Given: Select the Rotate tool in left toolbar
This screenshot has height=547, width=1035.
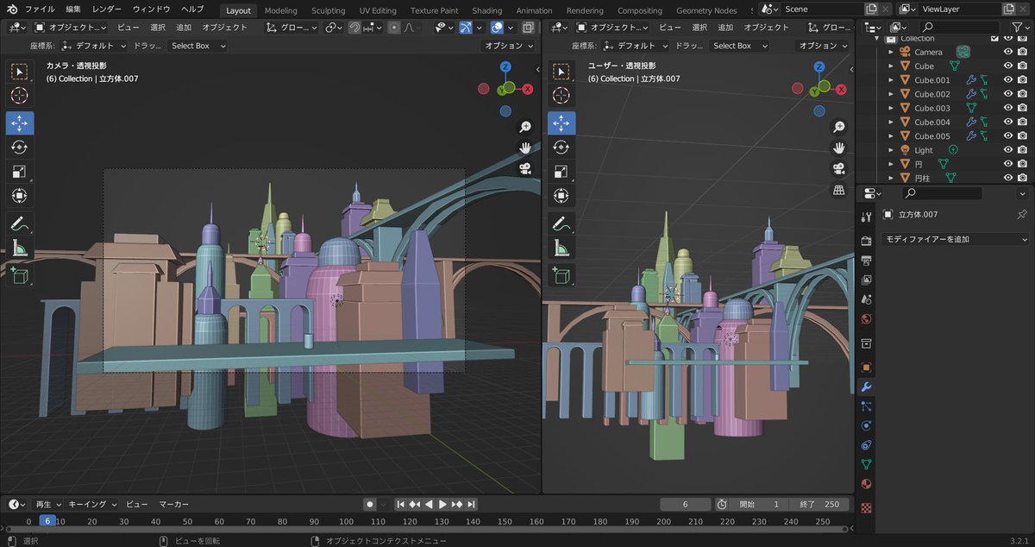Looking at the screenshot, I should 19,148.
